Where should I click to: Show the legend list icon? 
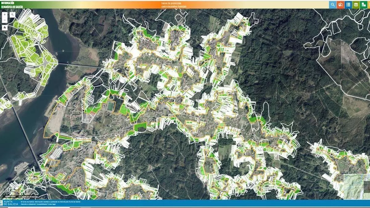pos(348,5)
